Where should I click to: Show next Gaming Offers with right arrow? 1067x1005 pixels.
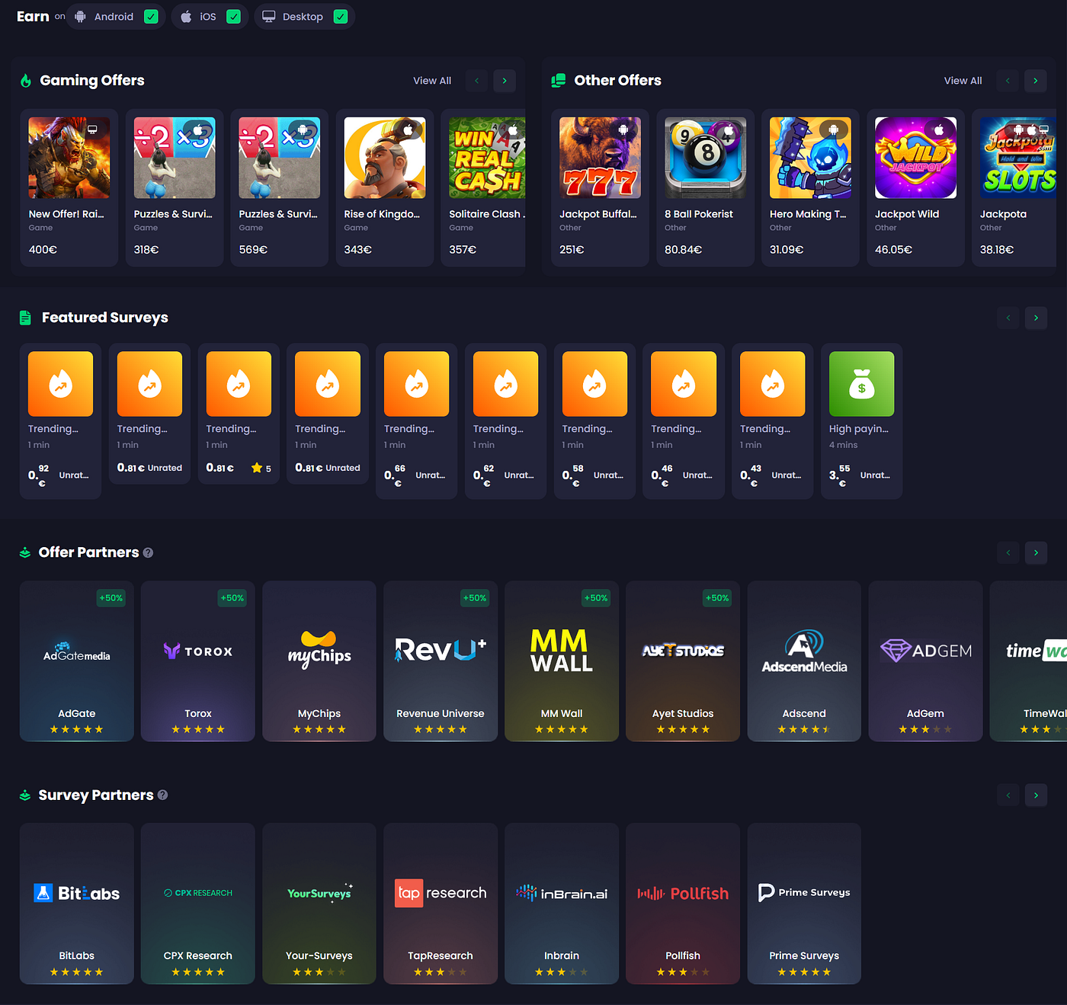(x=504, y=81)
